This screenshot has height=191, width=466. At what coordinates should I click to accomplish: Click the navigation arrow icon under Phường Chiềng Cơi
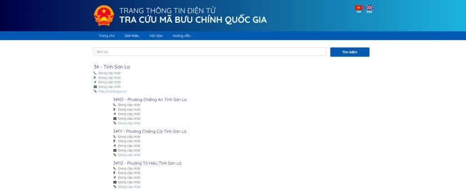click(115, 146)
